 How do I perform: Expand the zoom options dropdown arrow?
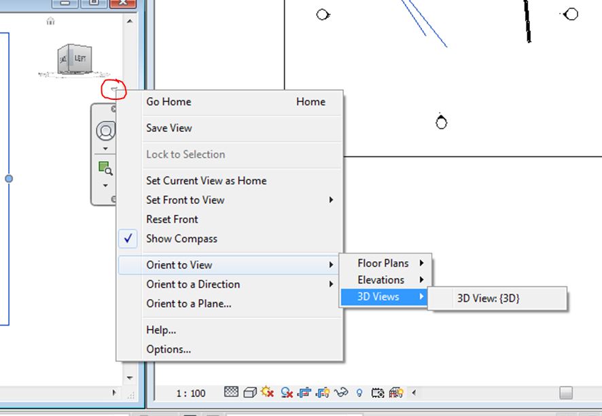105,186
